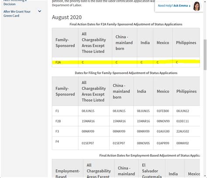Click F3 Philippines date 22AUG02

point(183,131)
